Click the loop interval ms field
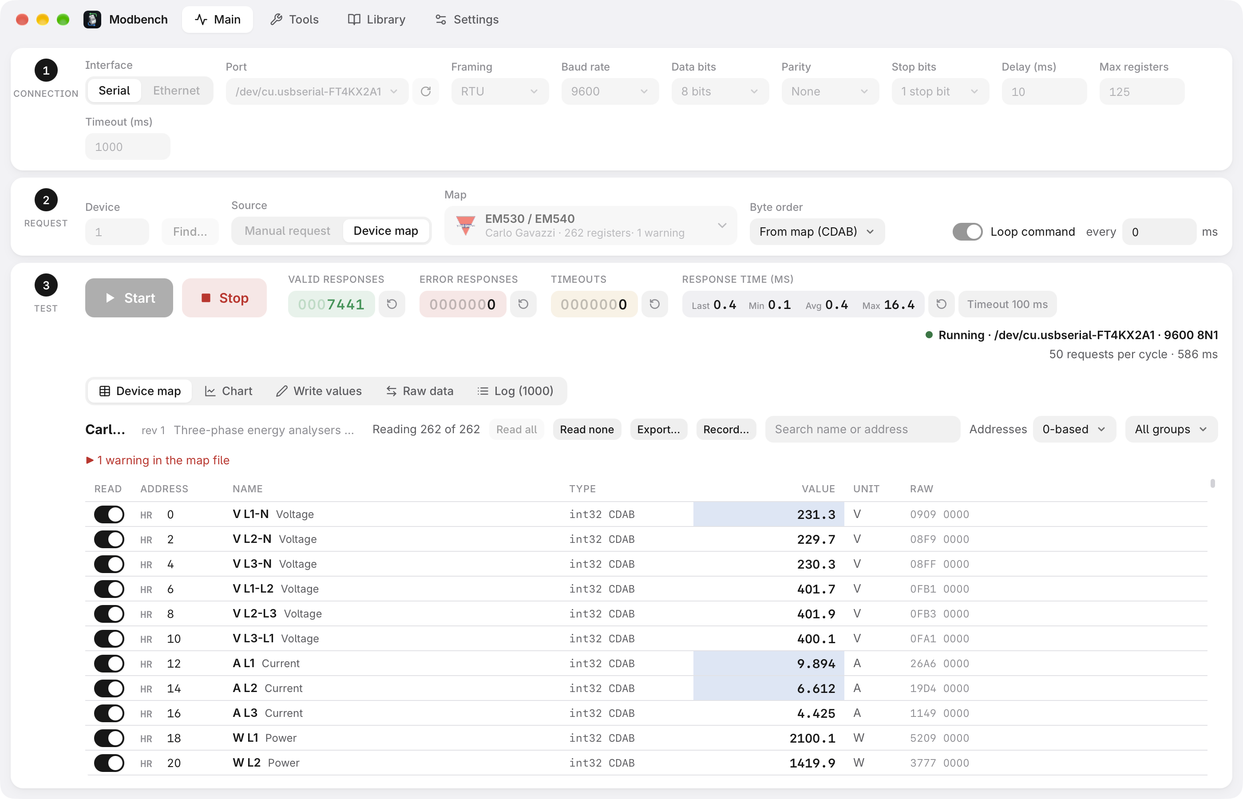Screen dimensions: 1243x799 tap(1159, 232)
